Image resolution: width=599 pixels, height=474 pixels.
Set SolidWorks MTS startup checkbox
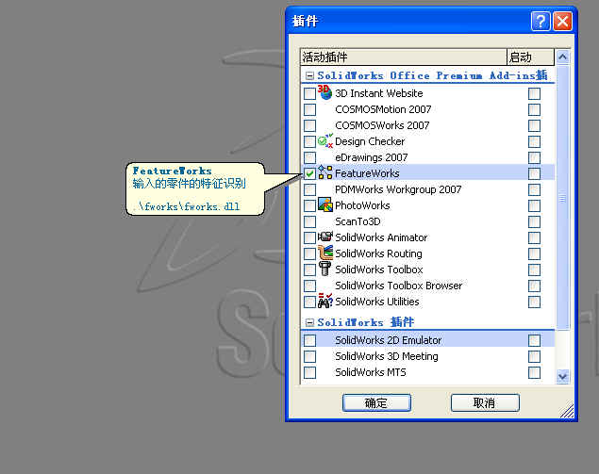535,373
